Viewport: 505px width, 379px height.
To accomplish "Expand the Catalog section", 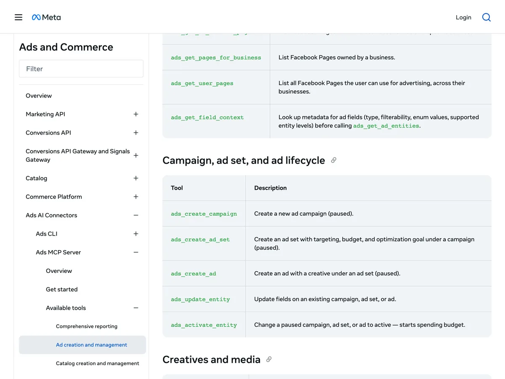I will tap(136, 178).
